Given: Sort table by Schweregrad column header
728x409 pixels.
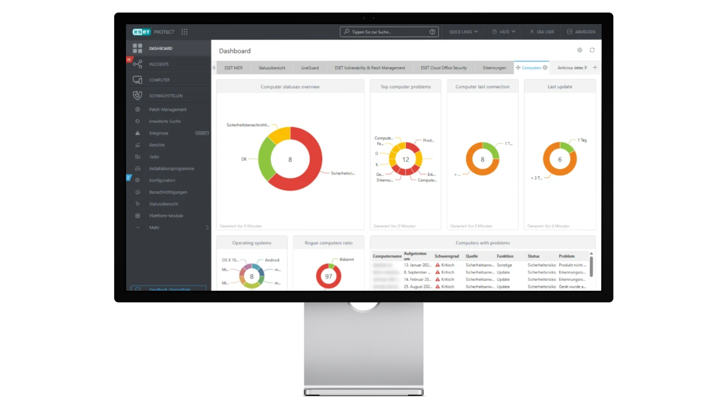Looking at the screenshot, I should coord(446,256).
